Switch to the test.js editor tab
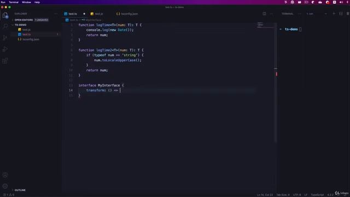Screen dimensions: 350x197 click(x=98, y=14)
